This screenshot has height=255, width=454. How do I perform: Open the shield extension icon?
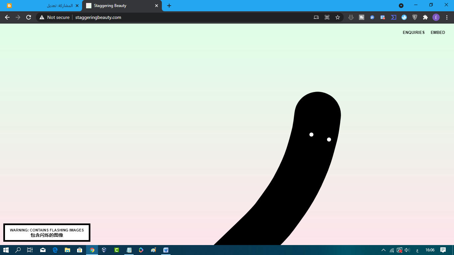pos(415,17)
